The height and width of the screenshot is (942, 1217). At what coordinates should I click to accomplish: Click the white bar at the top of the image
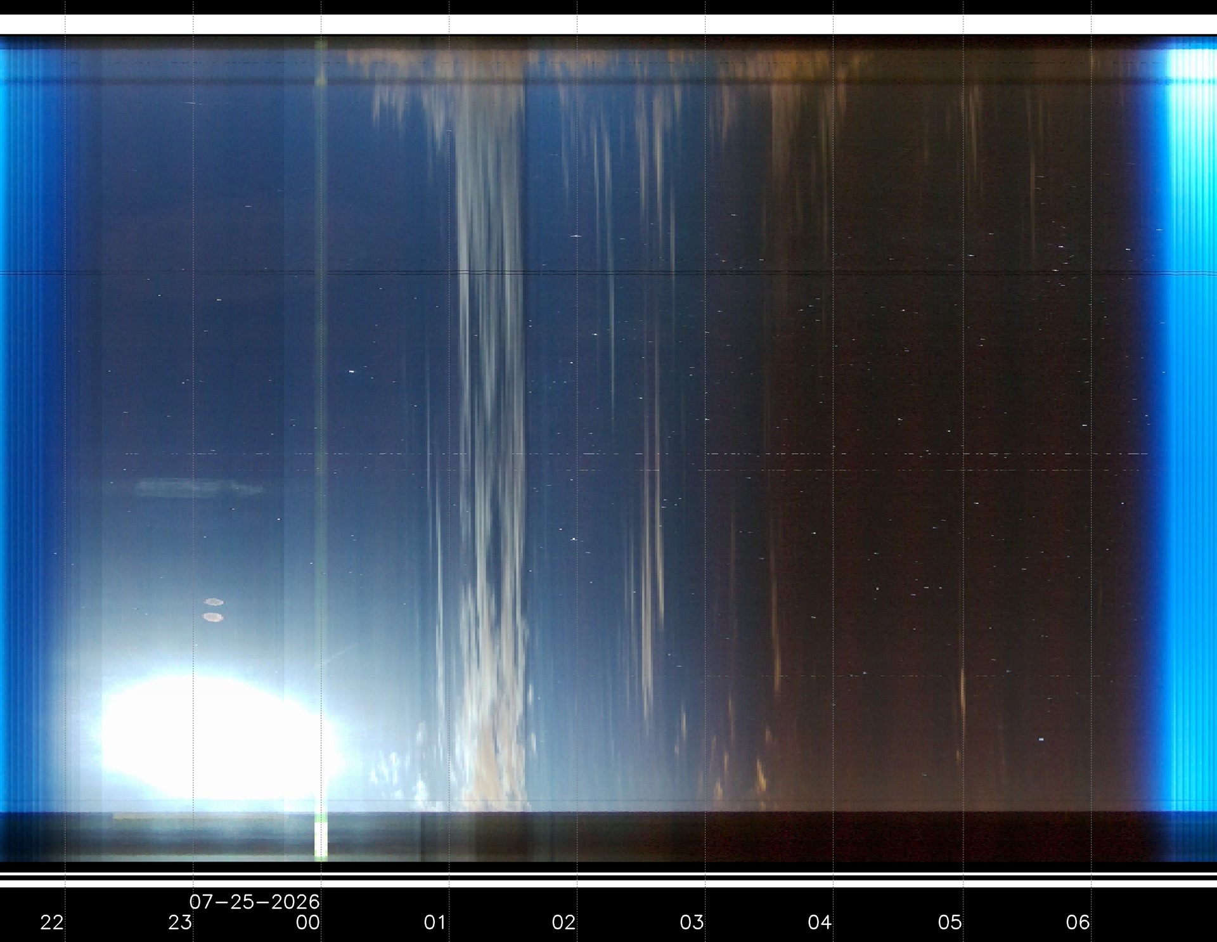point(608,25)
